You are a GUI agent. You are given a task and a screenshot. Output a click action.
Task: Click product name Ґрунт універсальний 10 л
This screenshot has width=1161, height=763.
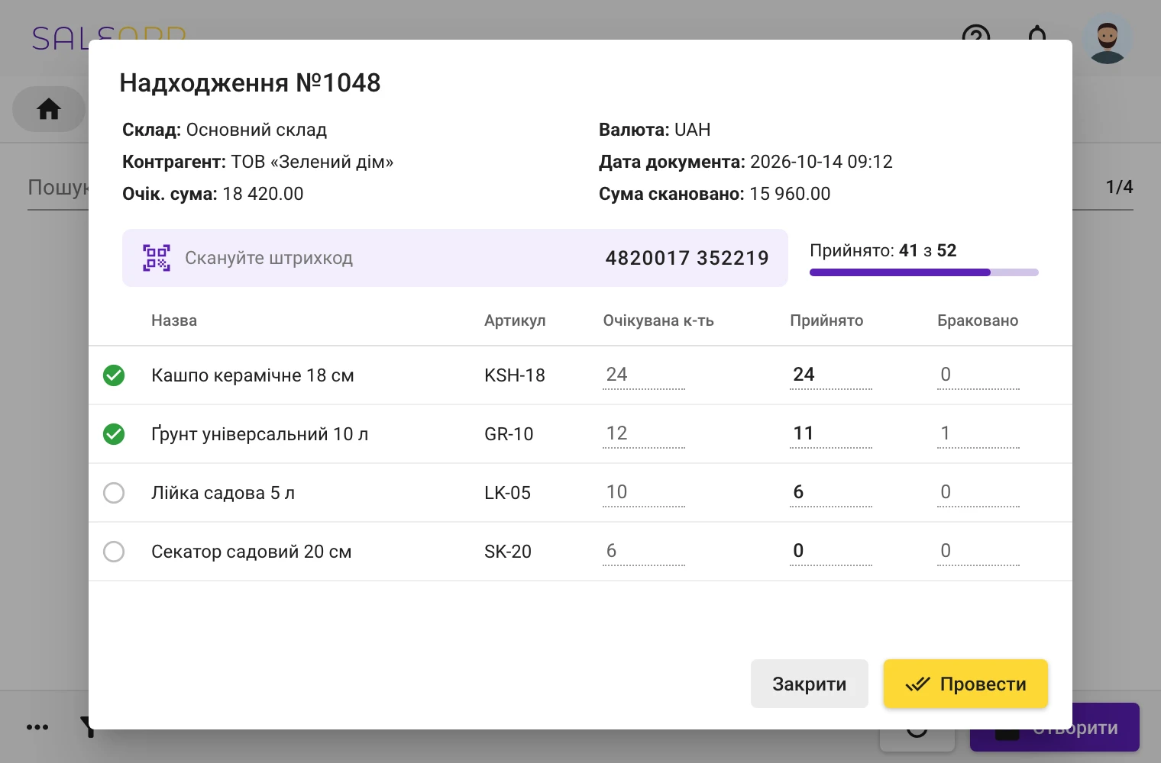click(260, 434)
